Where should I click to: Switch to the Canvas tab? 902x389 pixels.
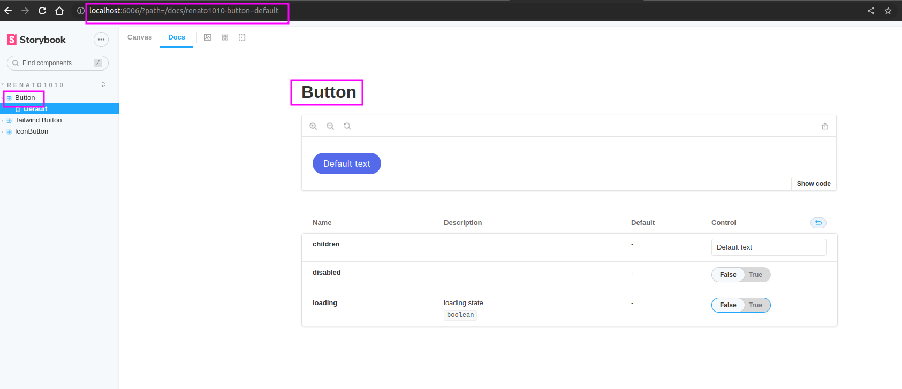tap(140, 37)
